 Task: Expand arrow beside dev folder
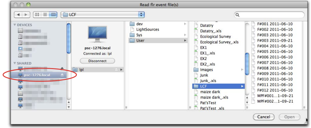point(185,24)
